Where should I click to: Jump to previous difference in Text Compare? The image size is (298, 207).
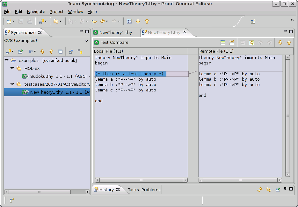point(289,43)
